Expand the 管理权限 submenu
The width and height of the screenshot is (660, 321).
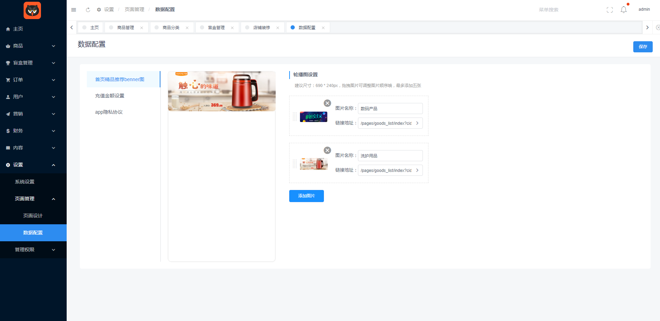tap(33, 250)
